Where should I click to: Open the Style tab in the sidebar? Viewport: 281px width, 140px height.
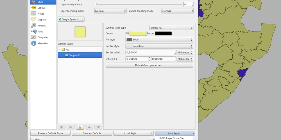point(43,2)
